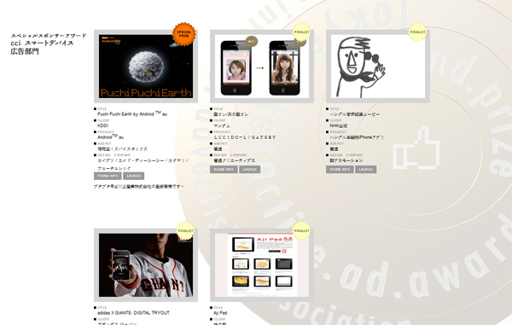Launch the LUCIDO-L / GATSBY entry

tap(250, 170)
